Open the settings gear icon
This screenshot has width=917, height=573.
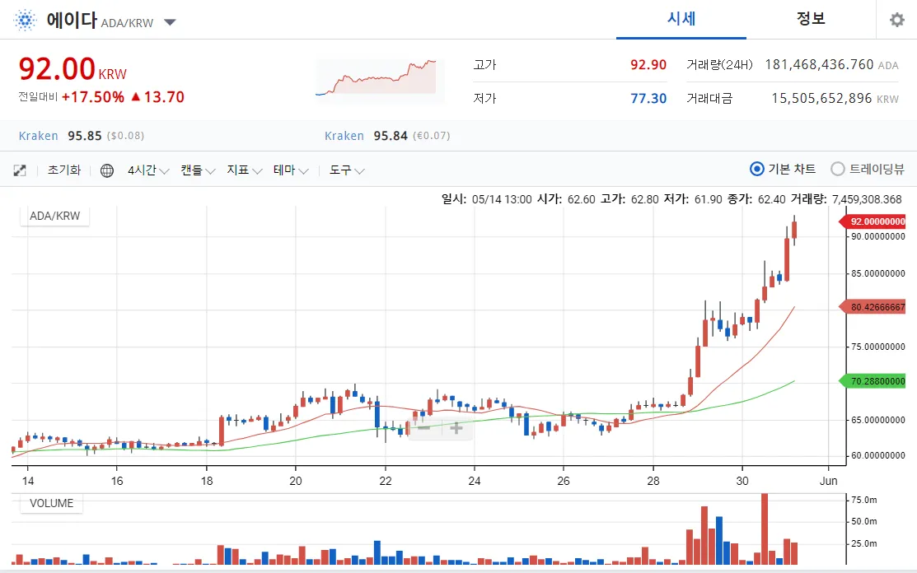click(896, 20)
